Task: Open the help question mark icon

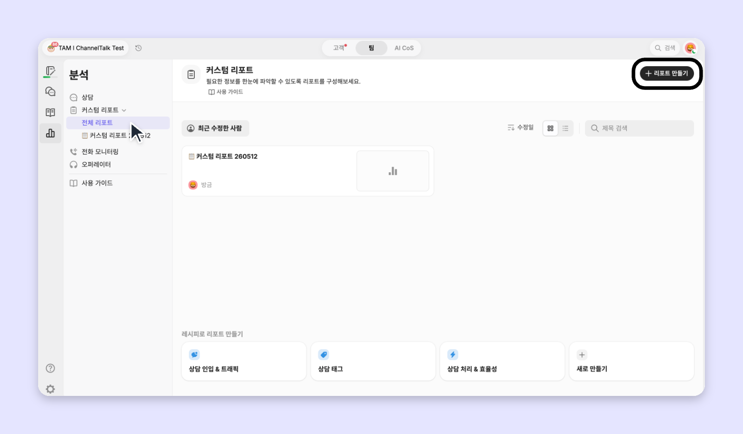Action: (50, 368)
